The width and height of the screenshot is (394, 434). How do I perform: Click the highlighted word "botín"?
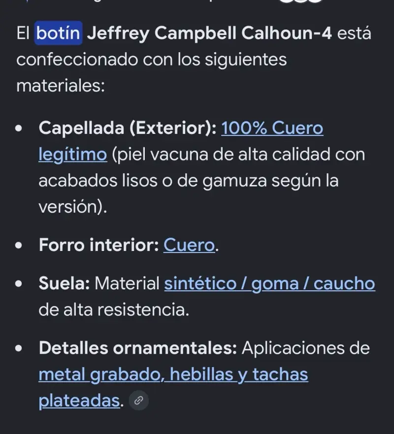58,33
